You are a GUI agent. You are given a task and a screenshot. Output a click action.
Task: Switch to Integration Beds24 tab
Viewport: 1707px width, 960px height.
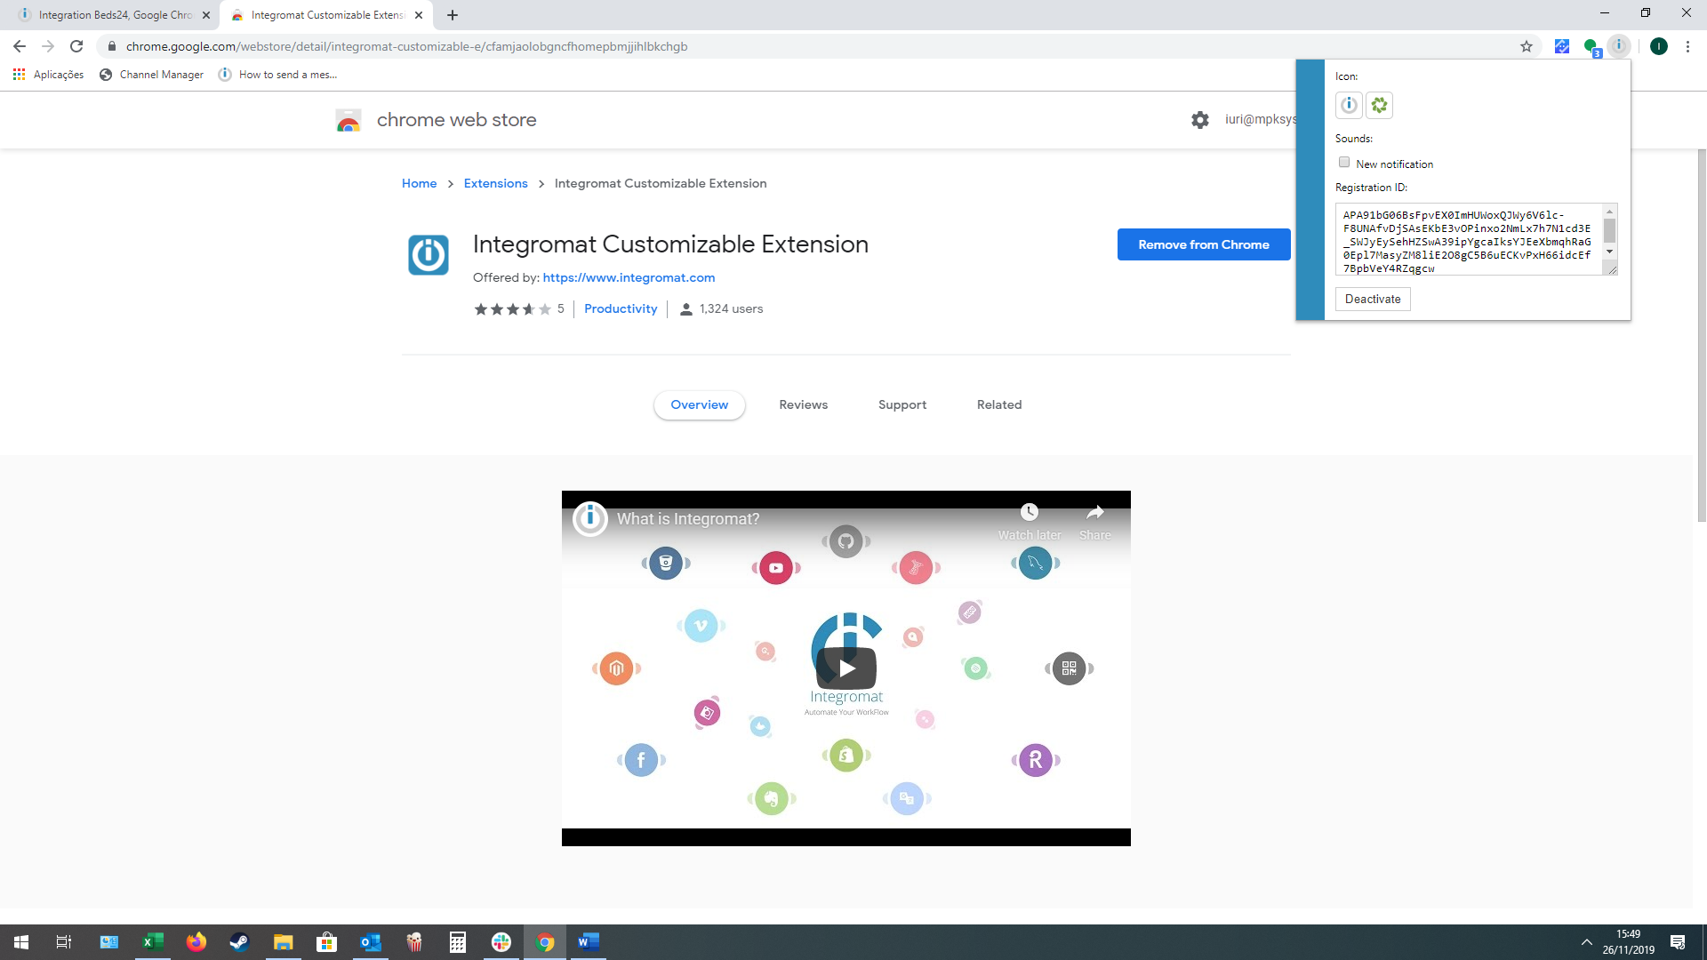click(114, 15)
